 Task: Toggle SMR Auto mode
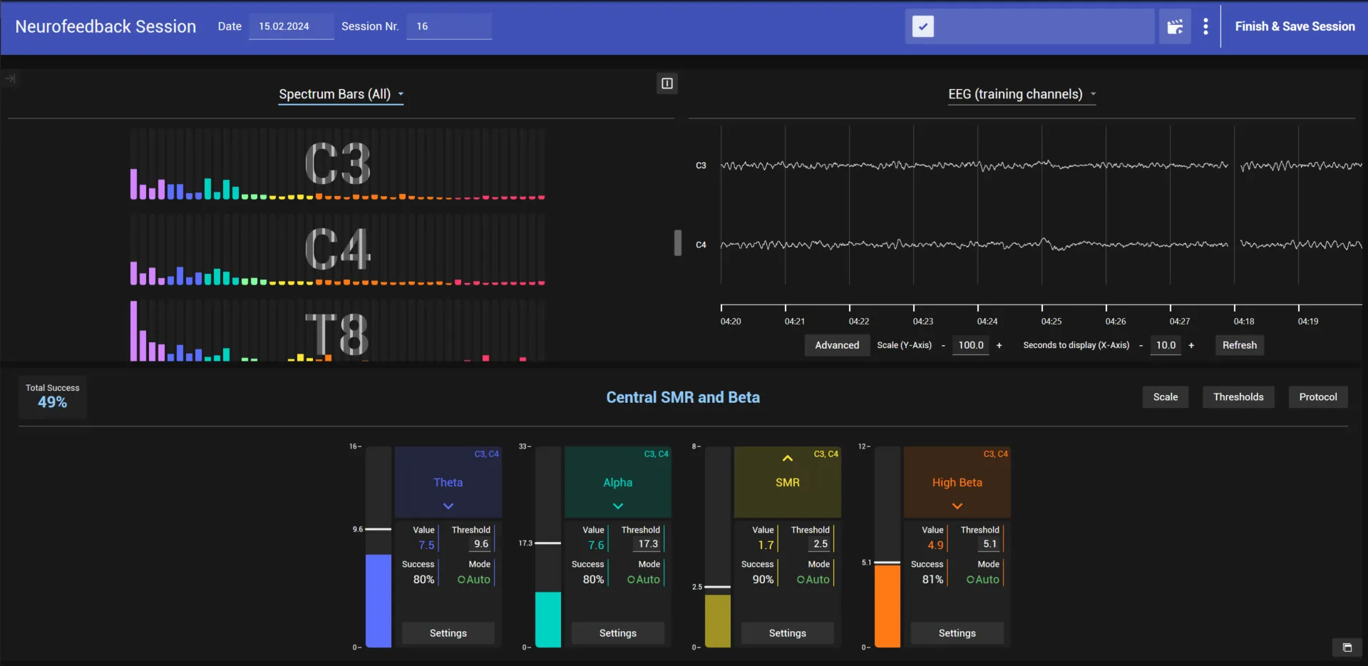click(813, 580)
